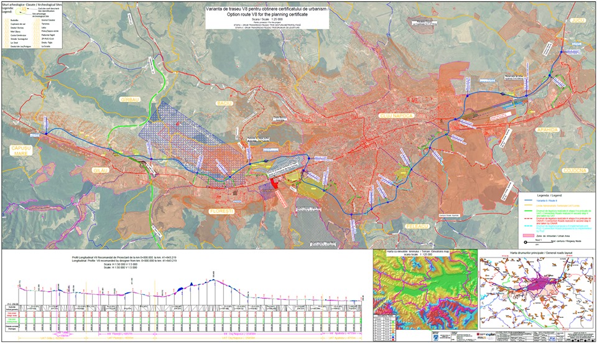Click the GÎRBAU locality label
The width and height of the screenshot is (597, 344).
(130, 100)
